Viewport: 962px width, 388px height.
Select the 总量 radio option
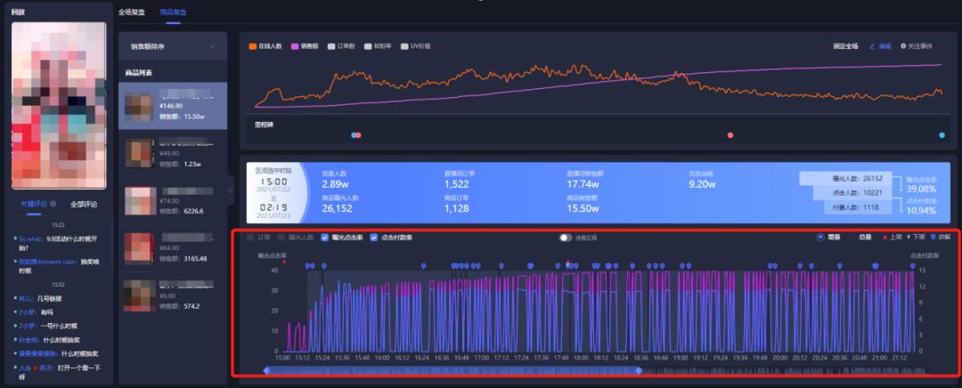coord(865,237)
